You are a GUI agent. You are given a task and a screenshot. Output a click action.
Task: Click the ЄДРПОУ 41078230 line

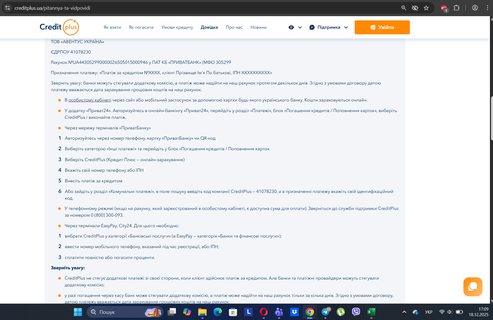click(71, 52)
